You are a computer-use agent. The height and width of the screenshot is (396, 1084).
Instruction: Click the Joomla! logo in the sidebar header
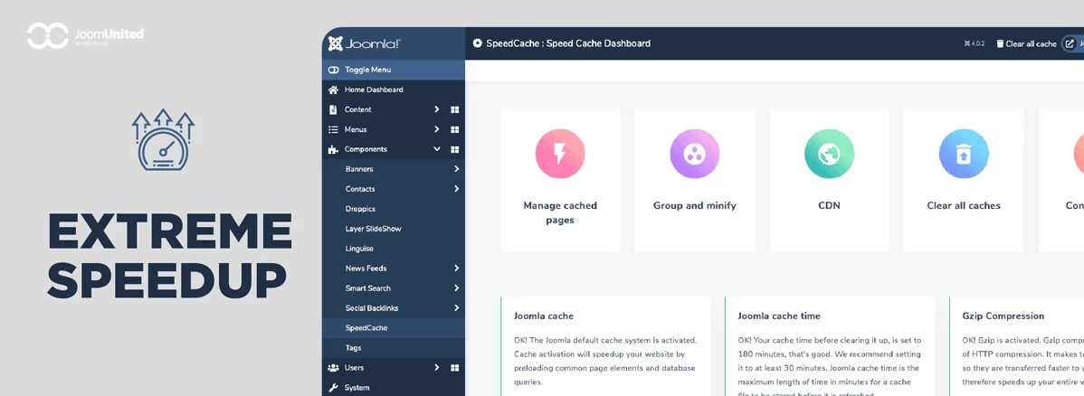tap(365, 43)
